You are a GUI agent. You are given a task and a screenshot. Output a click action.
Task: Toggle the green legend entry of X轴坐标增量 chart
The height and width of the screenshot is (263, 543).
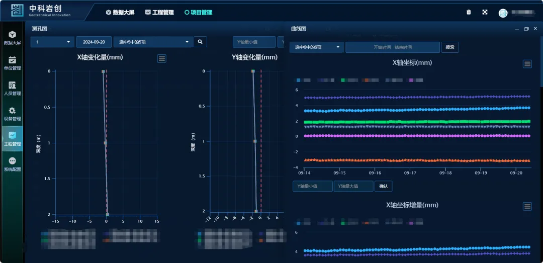(349, 223)
